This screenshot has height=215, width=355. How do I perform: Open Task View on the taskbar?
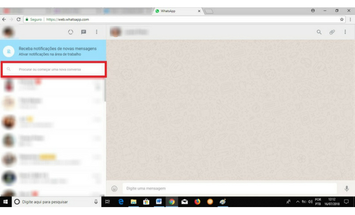(x=107, y=201)
